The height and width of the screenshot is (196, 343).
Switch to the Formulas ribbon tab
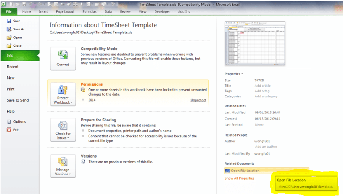[89, 12]
